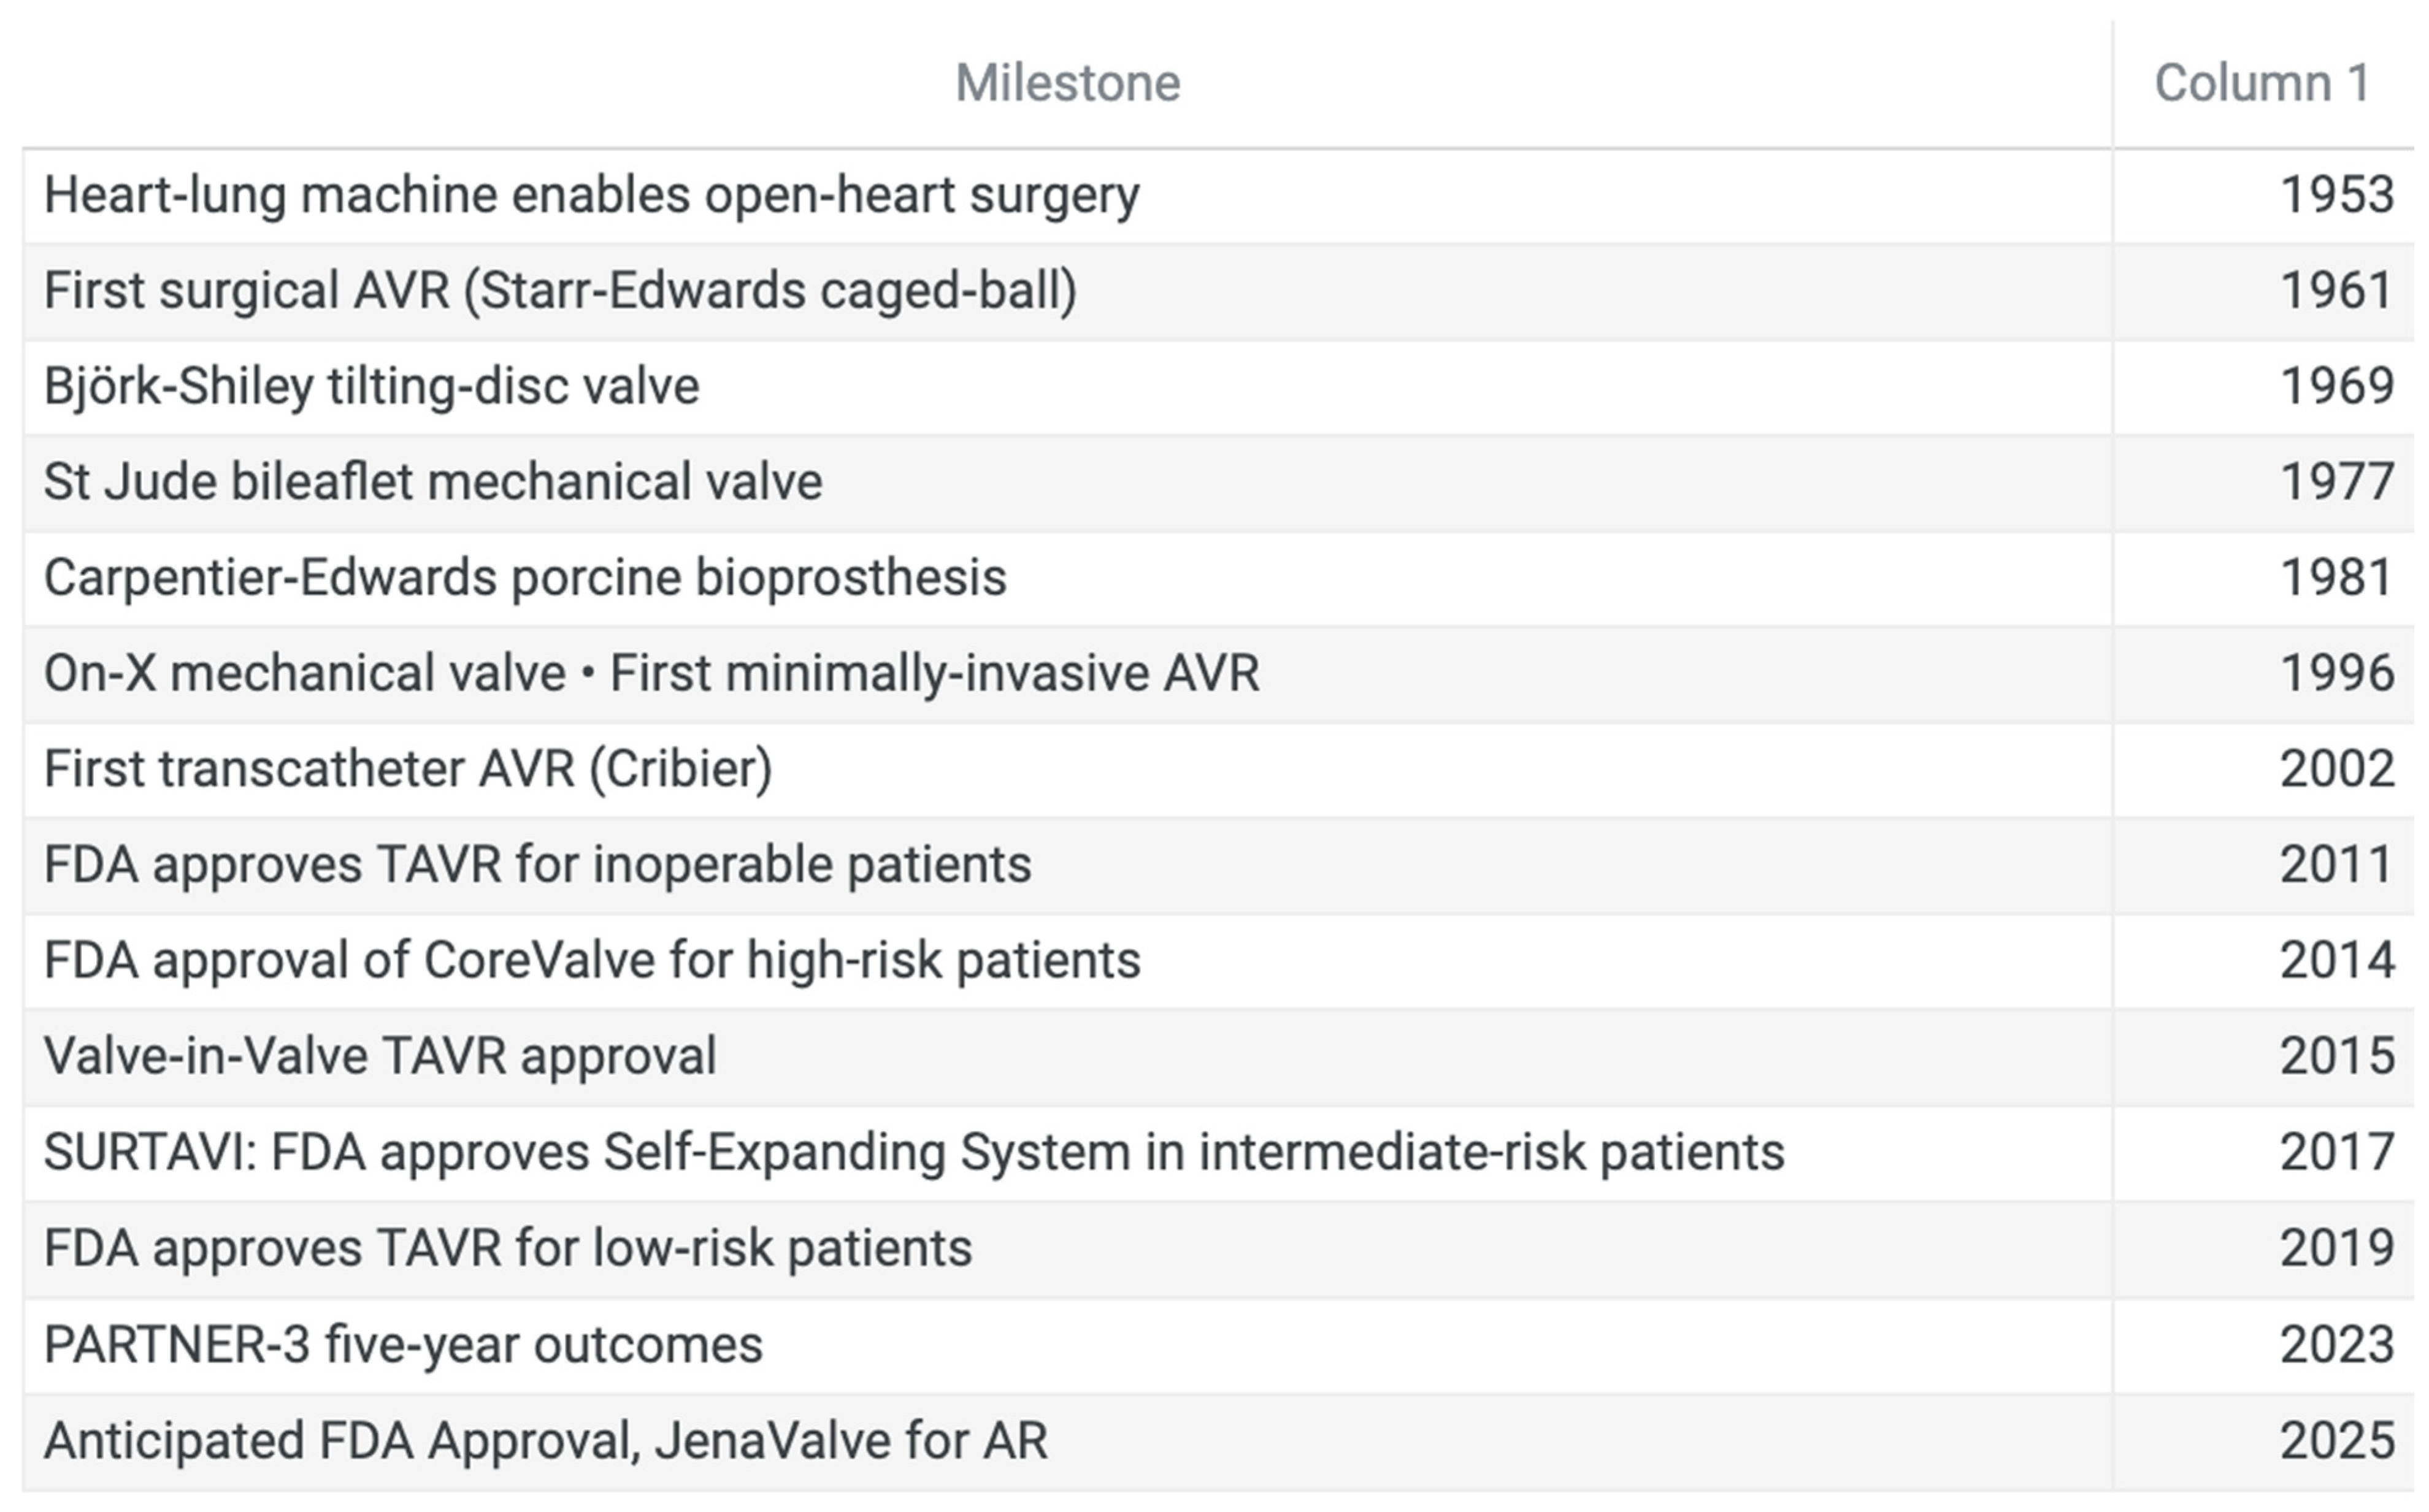The width and height of the screenshot is (2429, 1512).
Task: Click the Björk-Shiley tilting-disc valve cell
Action: pos(371,387)
